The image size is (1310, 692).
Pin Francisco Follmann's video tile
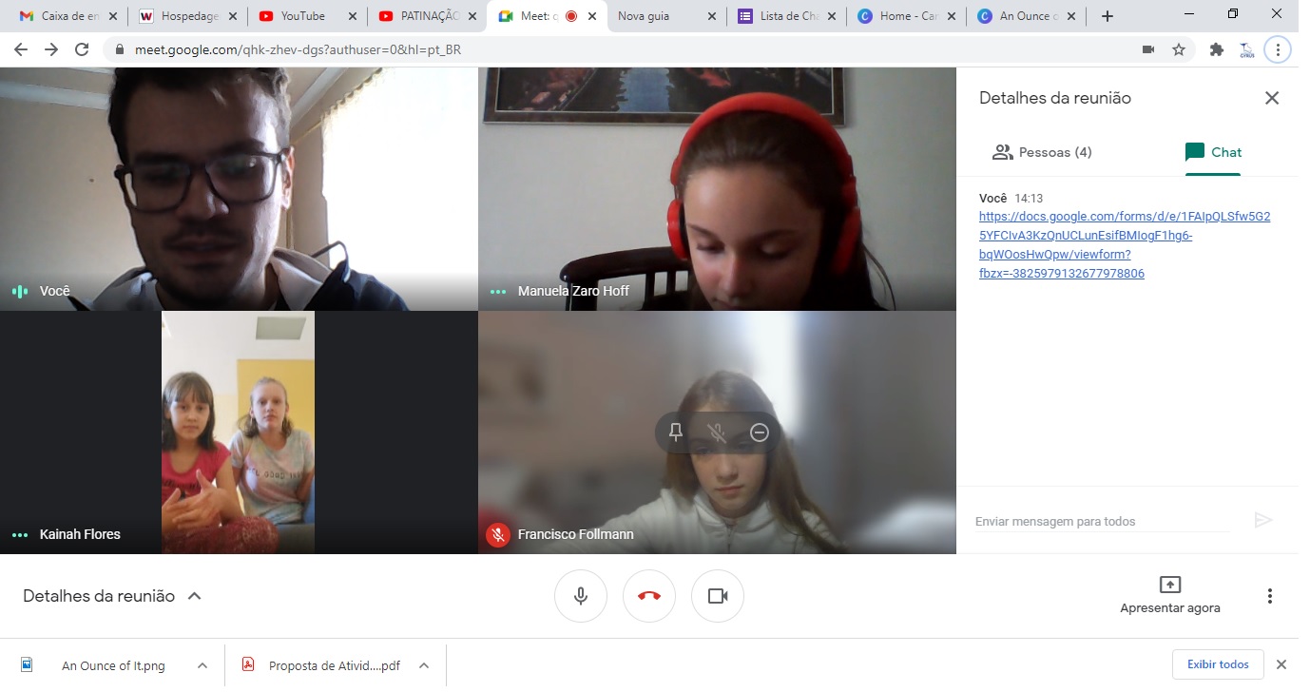pyautogui.click(x=675, y=432)
